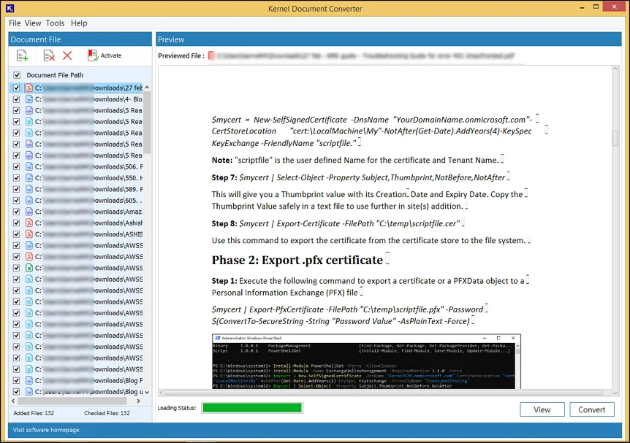Viewport: 630px width, 443px height.
Task: Click the file icon of the 'Blog u' row
Action: click(x=29, y=391)
